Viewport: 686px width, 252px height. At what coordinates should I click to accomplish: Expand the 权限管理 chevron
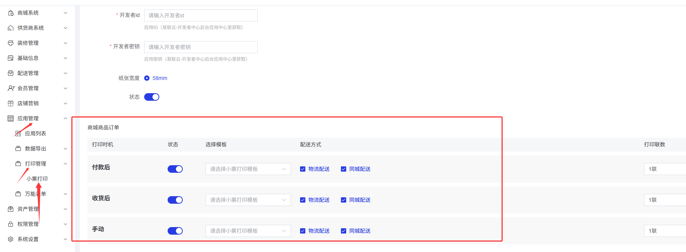pos(65,224)
